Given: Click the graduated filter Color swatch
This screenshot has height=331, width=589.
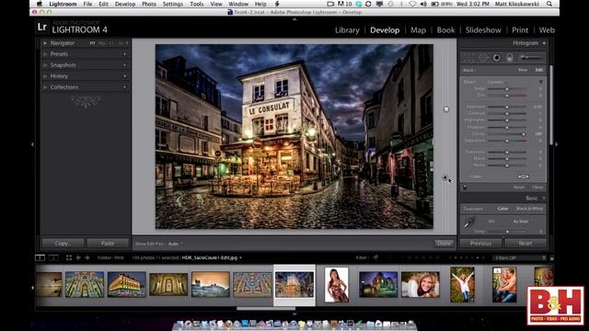Looking at the screenshot, I should [524, 177].
